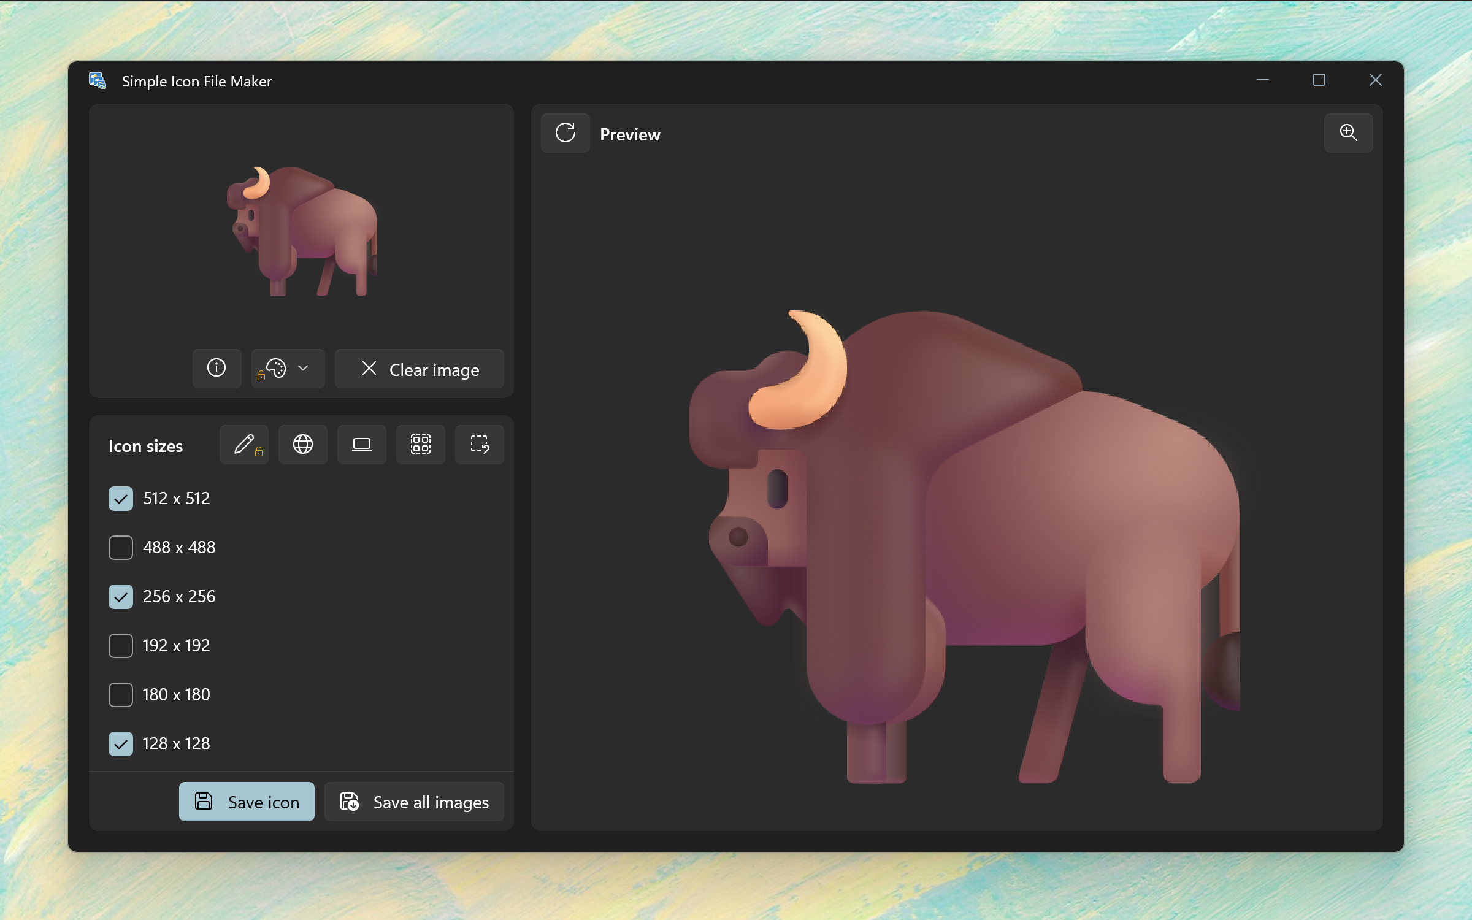This screenshot has height=920, width=1472.
Task: Uncheck the 256 x 256 size
Action: [121, 597]
